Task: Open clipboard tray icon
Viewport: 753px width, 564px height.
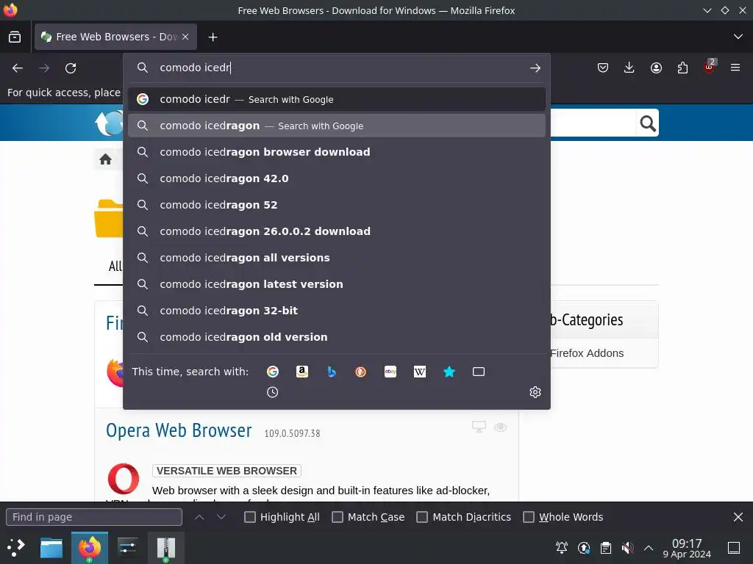Action: coord(606,548)
